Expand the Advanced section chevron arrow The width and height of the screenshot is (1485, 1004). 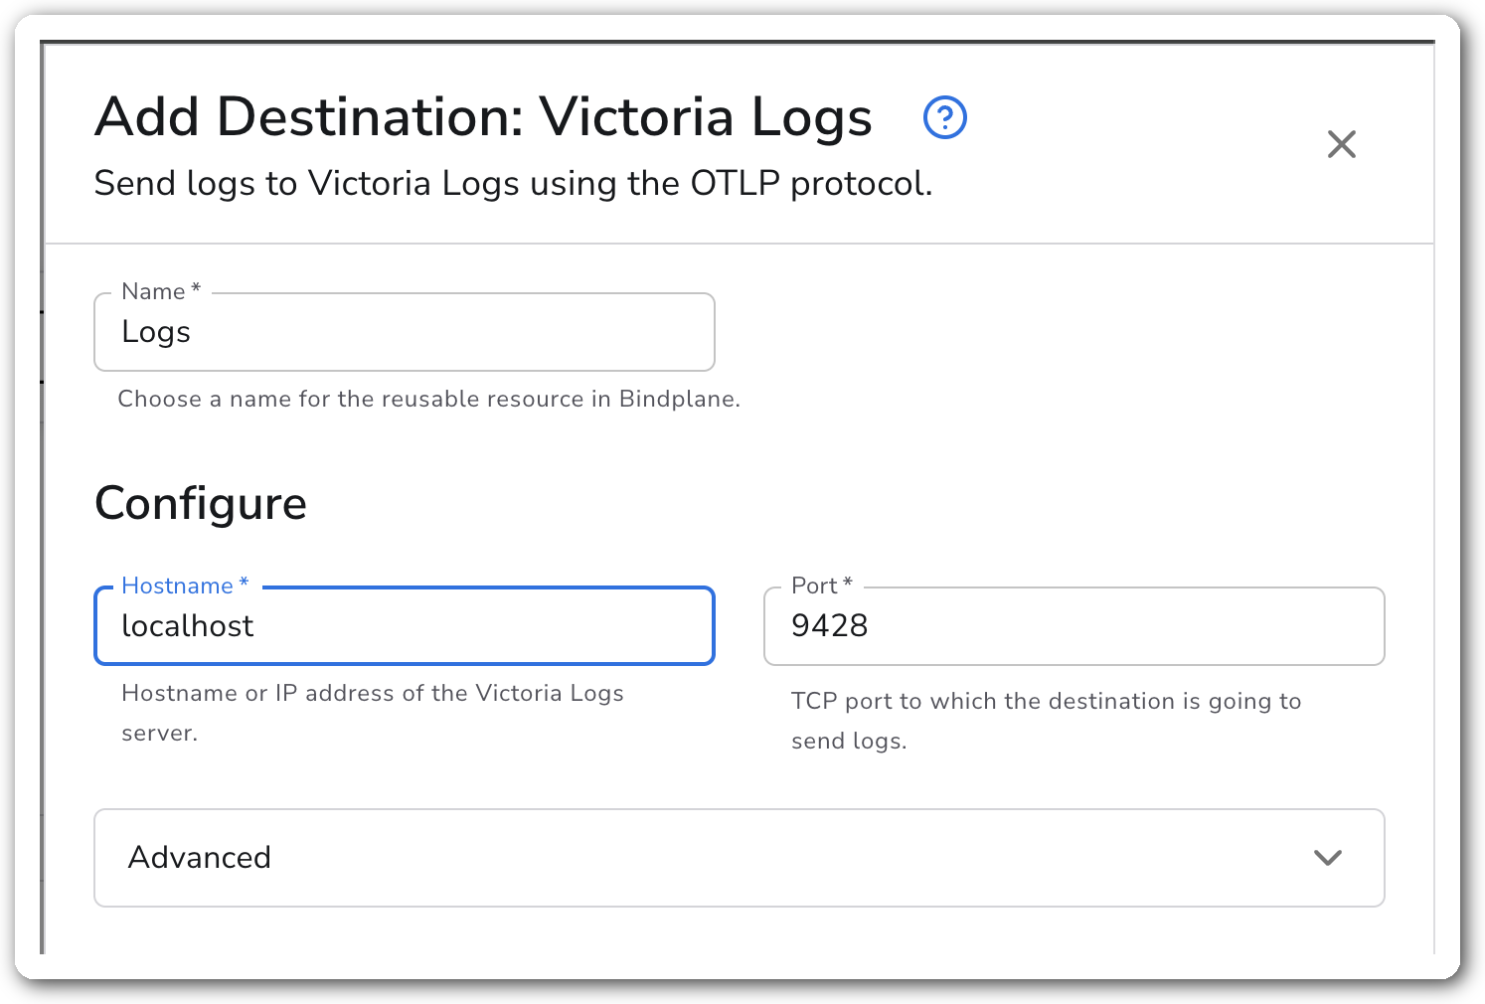point(1328,858)
